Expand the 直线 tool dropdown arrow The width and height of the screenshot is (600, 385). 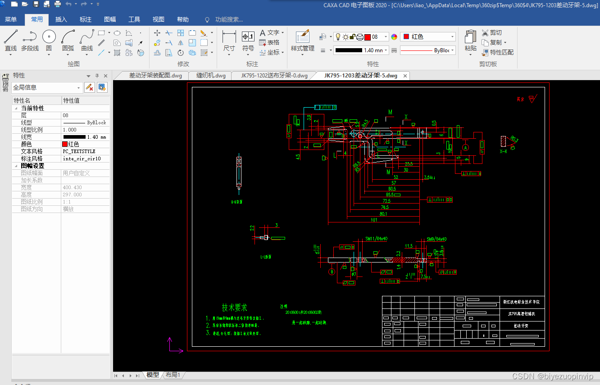tap(11, 54)
